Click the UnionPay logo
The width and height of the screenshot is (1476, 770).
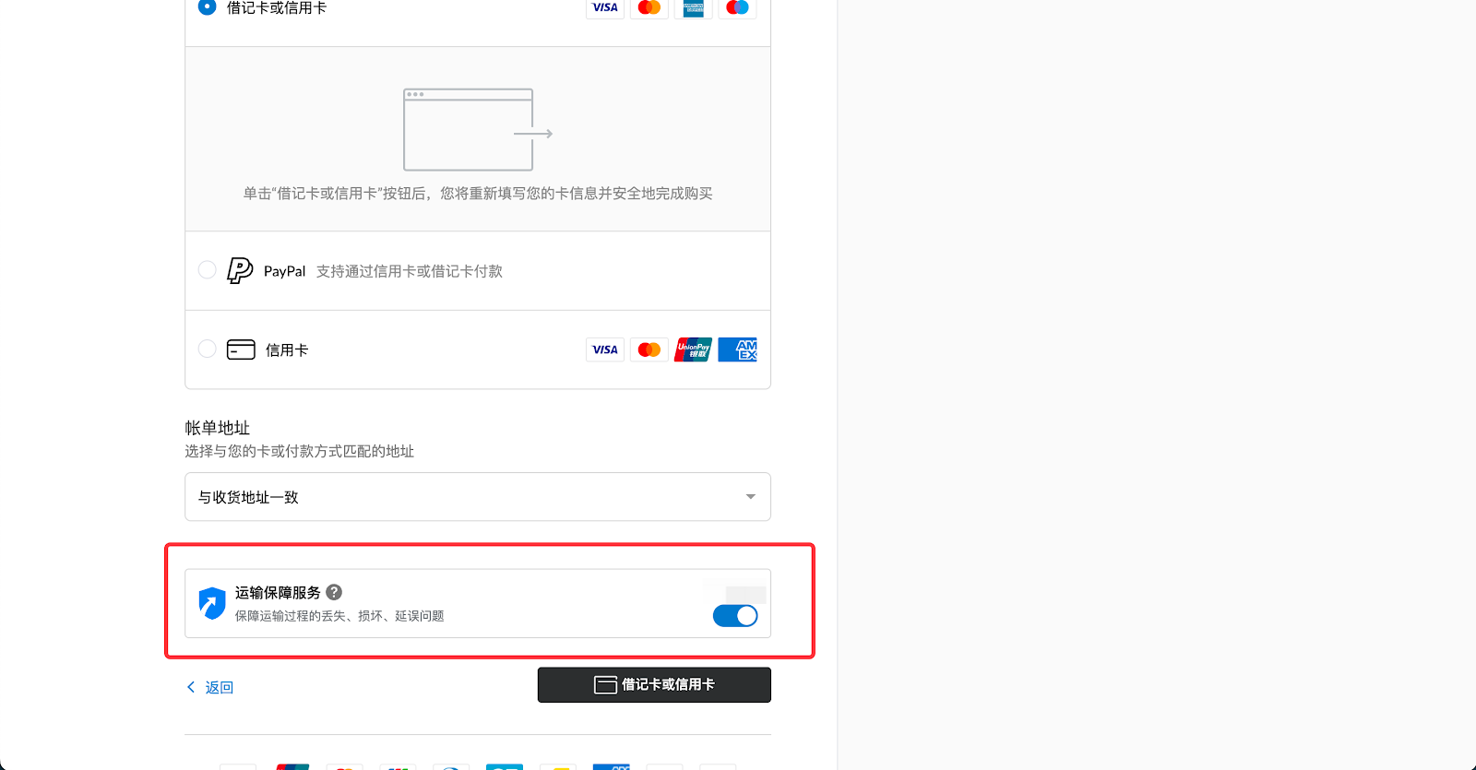693,349
